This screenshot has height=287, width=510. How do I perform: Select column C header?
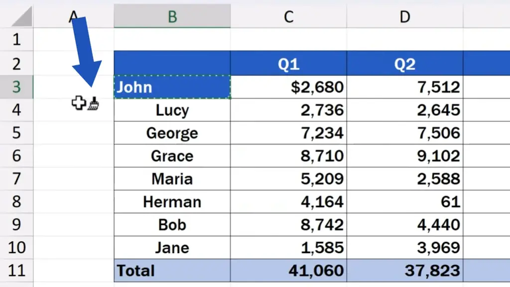click(288, 17)
